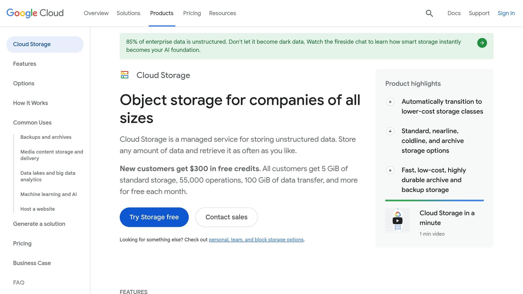Open the Google Cloud logo home link
The width and height of the screenshot is (523, 294).
click(35, 13)
